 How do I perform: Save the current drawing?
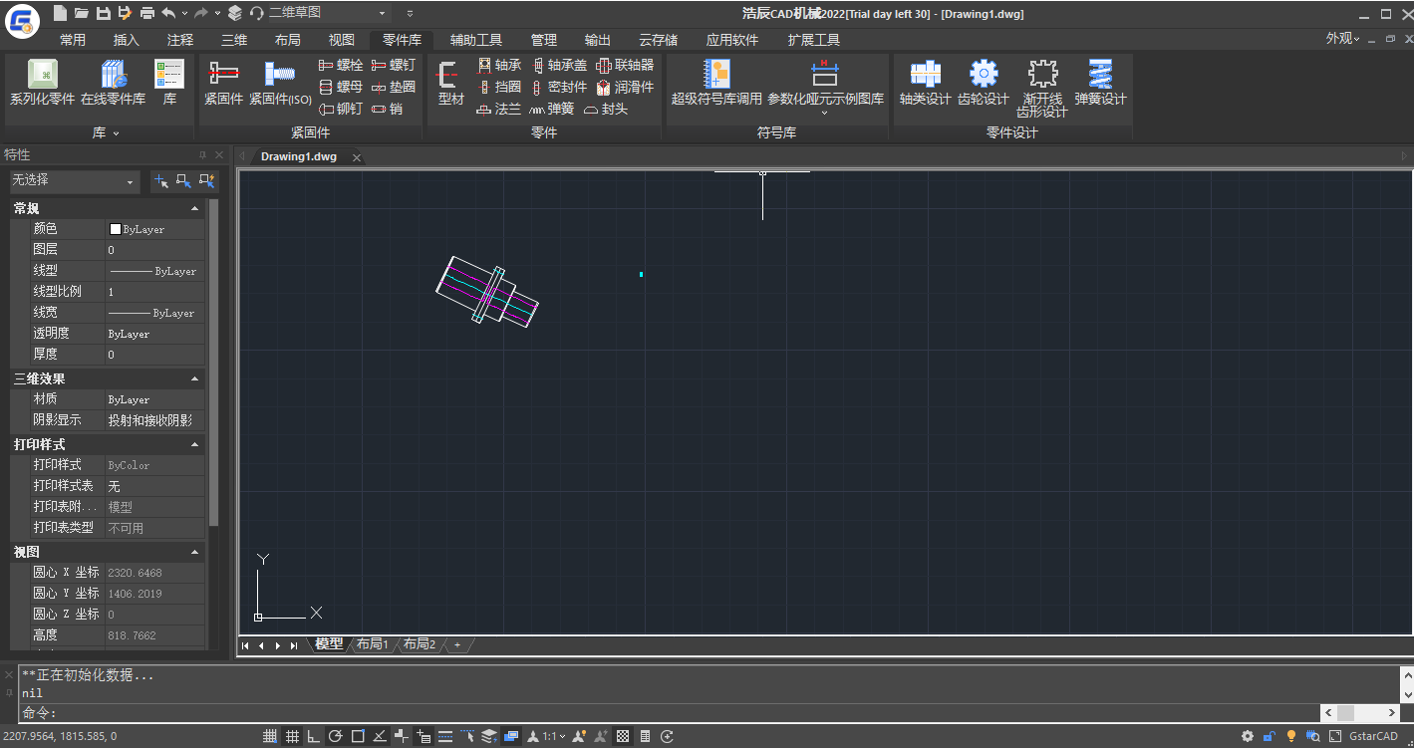click(104, 13)
